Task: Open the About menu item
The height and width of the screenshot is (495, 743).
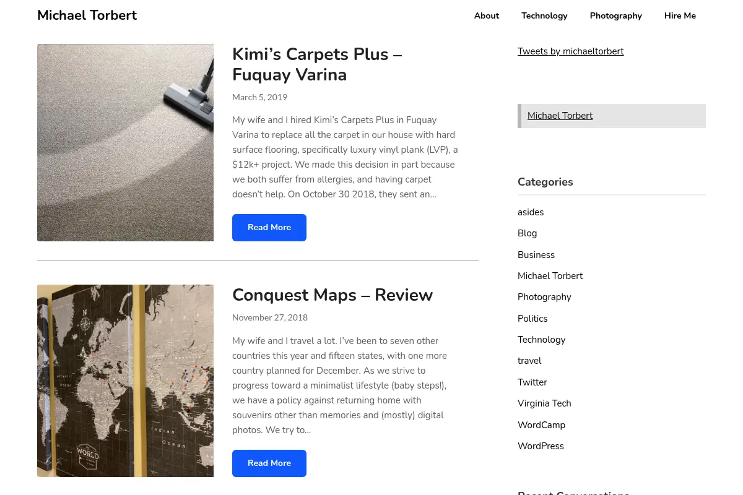Action: [486, 15]
